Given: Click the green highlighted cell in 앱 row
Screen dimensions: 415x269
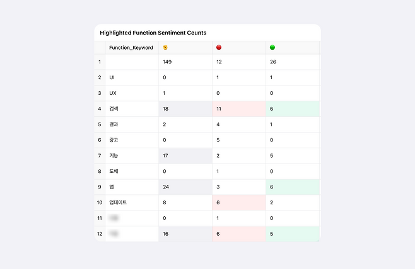Looking at the screenshot, I should coord(292,187).
